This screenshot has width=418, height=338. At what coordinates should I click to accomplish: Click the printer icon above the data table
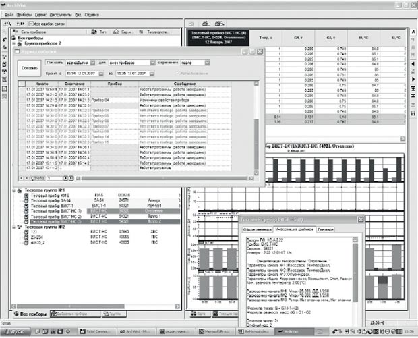pyautogui.click(x=206, y=24)
